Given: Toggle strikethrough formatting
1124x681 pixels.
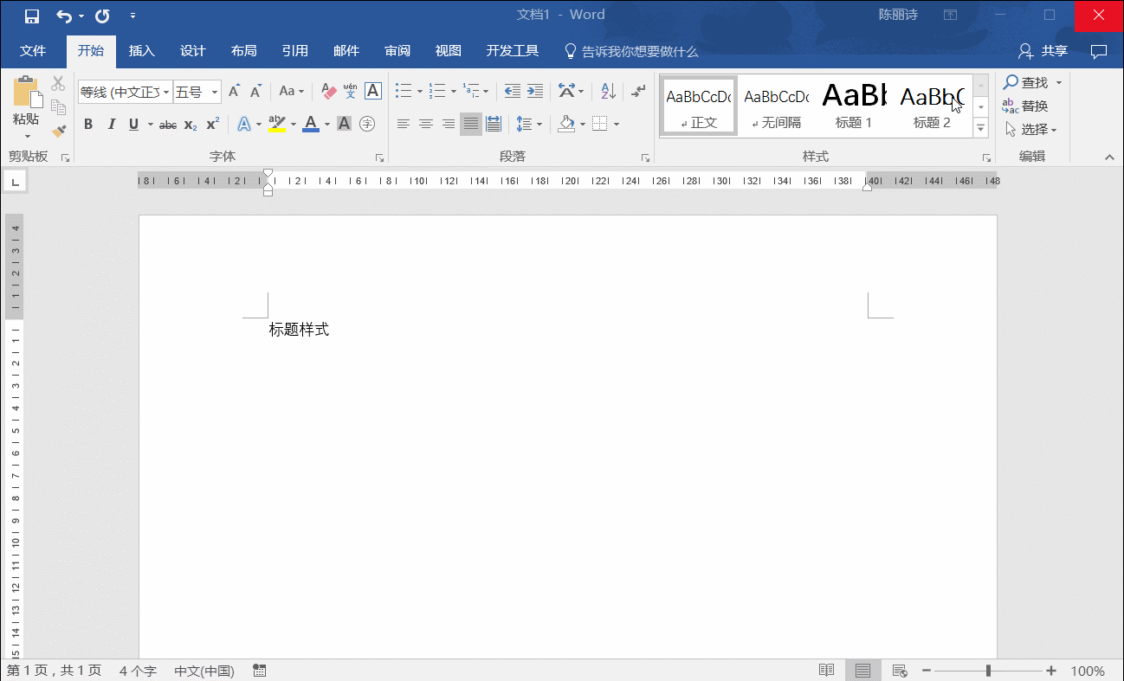Looking at the screenshot, I should click(168, 125).
